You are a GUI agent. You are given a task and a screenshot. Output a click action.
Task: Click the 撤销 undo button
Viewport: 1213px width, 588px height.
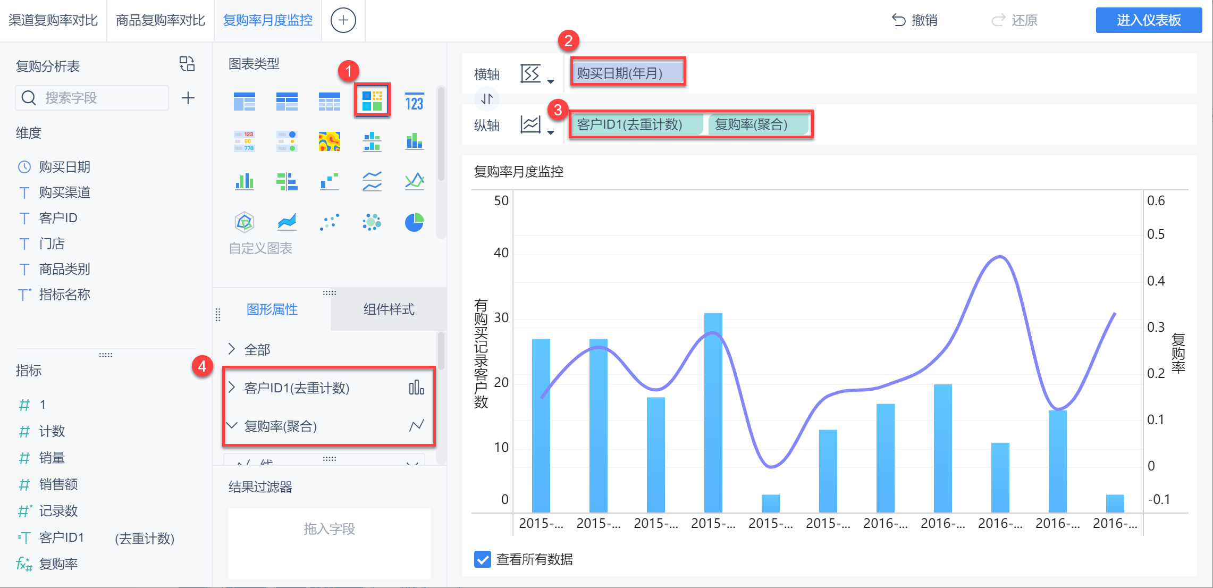tap(914, 20)
